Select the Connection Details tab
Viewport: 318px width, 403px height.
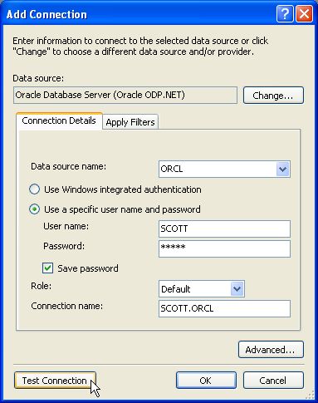[x=59, y=120]
